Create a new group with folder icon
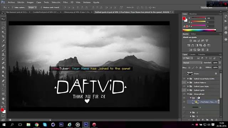This screenshot has height=128, width=228. pos(207,120)
